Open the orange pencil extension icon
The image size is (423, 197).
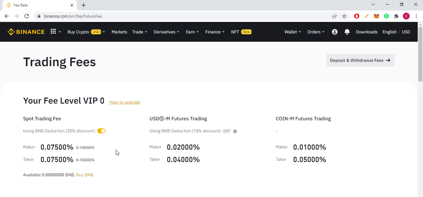tap(367, 16)
